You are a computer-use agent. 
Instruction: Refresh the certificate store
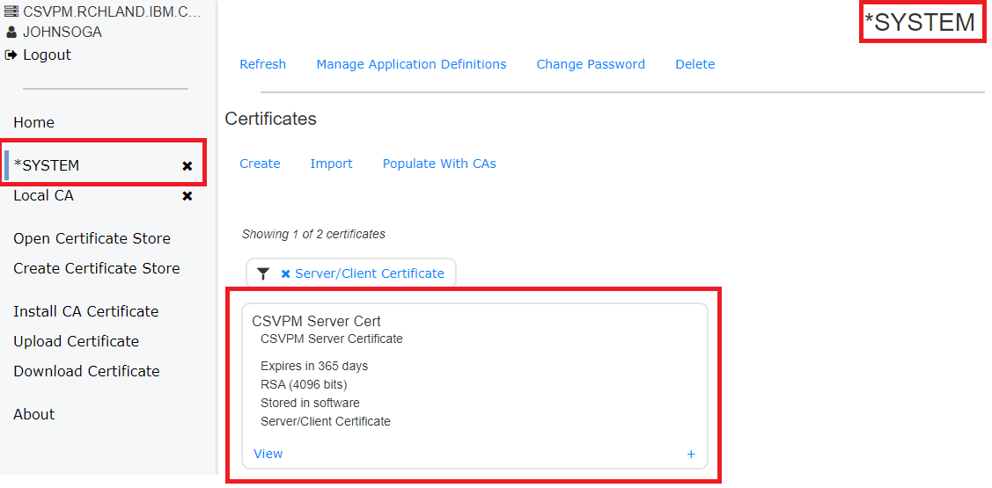(x=262, y=64)
